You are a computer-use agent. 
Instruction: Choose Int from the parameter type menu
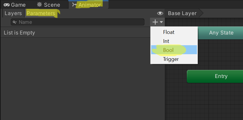[x=166, y=41]
